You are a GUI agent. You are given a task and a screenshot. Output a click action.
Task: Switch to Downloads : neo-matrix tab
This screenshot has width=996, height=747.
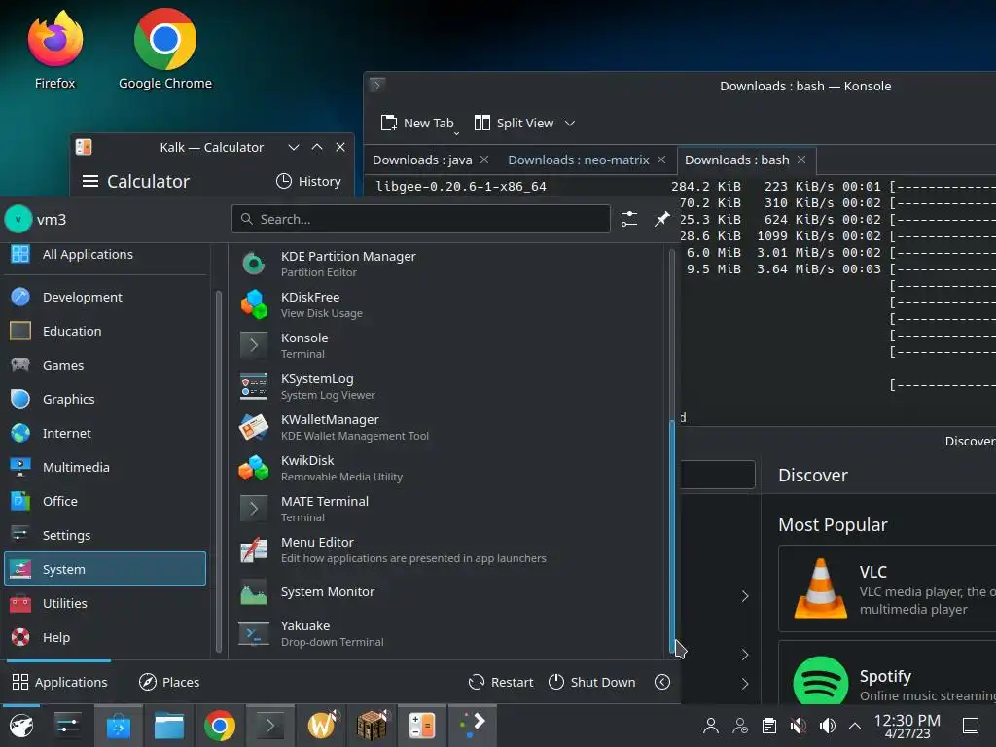579,160
